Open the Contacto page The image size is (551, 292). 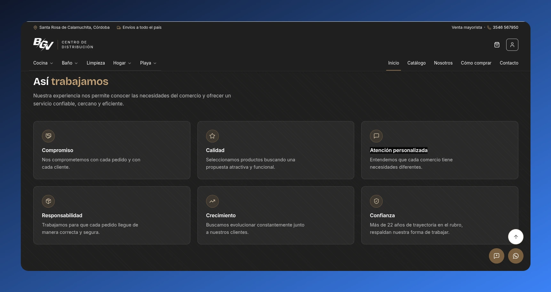tap(509, 63)
